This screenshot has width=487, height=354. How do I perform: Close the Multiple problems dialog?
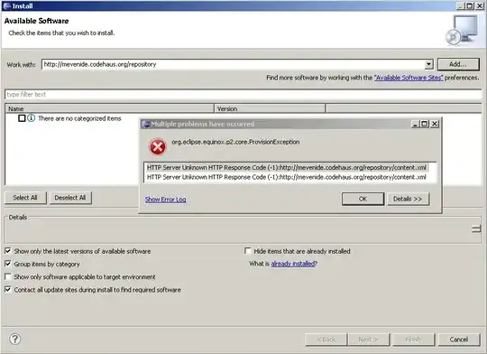coord(435,124)
